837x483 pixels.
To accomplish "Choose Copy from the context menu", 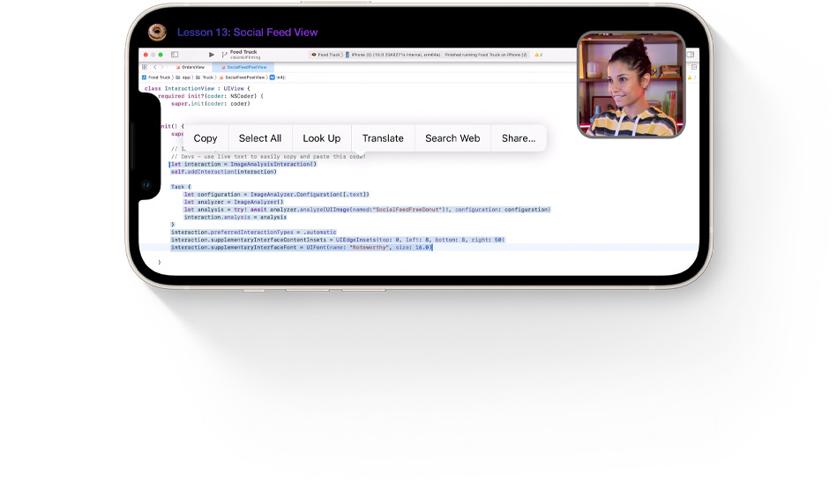I will [206, 138].
